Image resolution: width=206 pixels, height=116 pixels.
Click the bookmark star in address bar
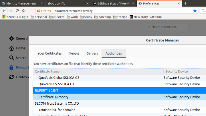pyautogui.click(x=195, y=11)
